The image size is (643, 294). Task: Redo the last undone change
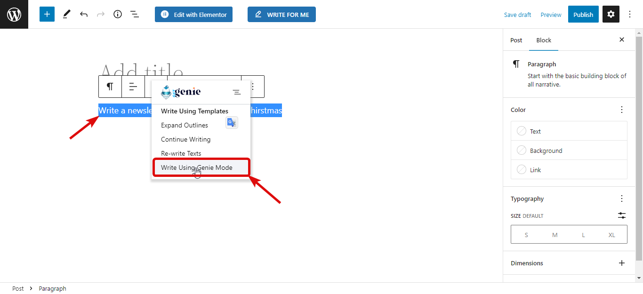pos(101,14)
